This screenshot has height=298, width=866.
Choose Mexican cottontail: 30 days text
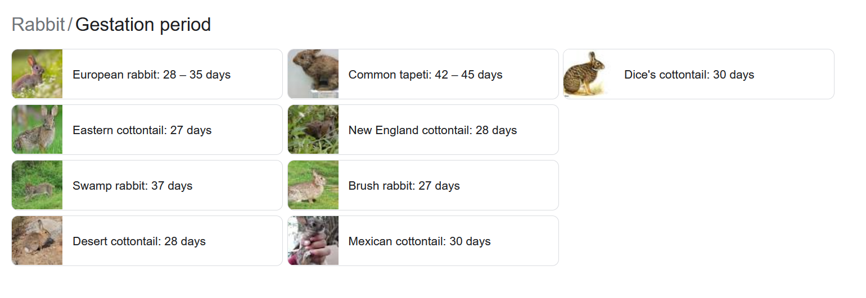click(420, 241)
